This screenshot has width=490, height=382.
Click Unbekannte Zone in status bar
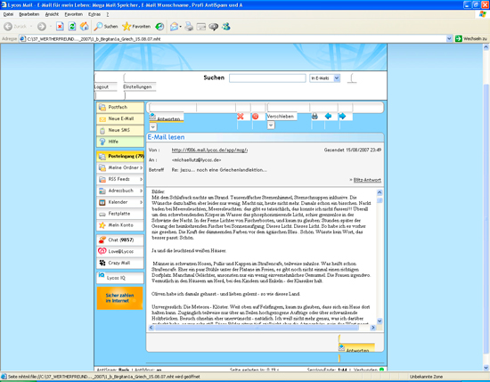click(426, 377)
